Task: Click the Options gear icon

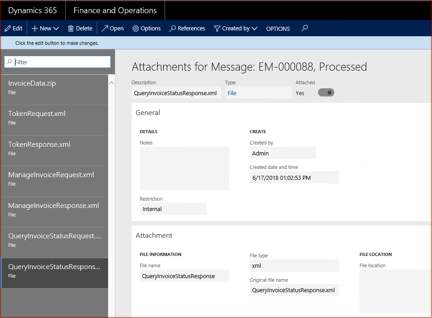Action: click(x=136, y=29)
